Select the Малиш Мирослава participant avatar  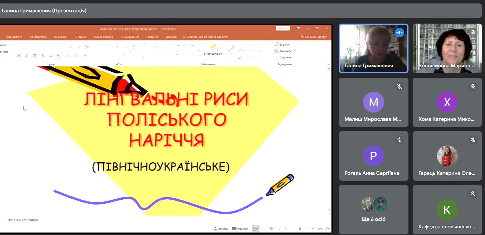[x=373, y=102]
